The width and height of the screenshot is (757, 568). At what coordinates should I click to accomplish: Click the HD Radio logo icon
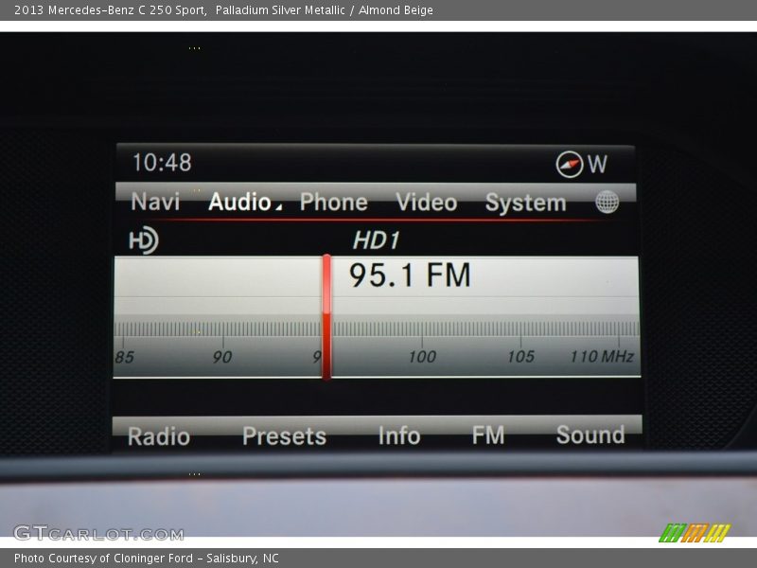[144, 240]
